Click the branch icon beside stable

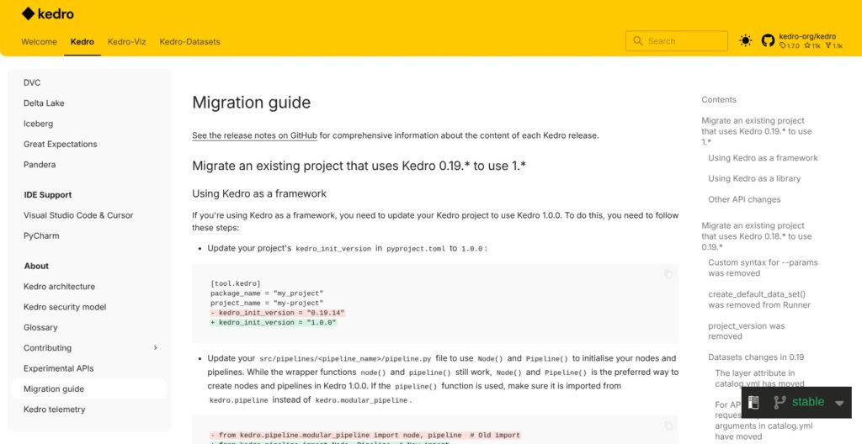pos(780,402)
